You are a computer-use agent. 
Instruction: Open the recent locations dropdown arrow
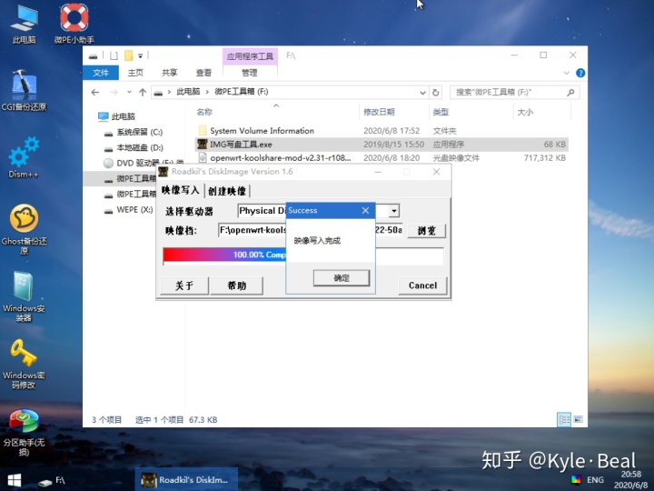click(x=129, y=92)
